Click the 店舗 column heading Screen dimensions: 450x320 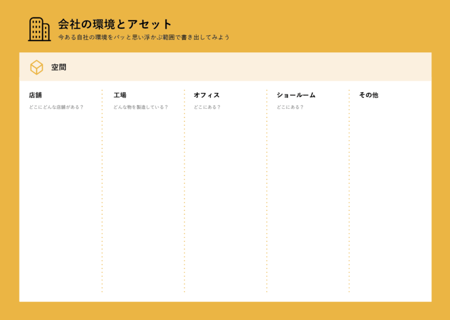point(35,95)
